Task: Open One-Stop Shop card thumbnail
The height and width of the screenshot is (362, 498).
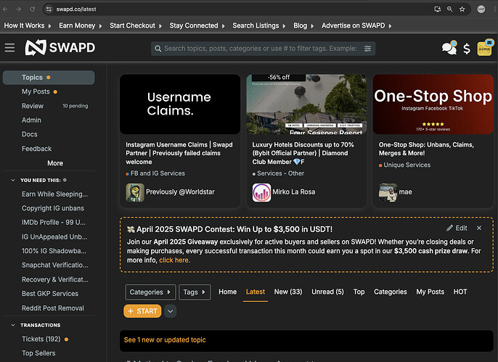Action: (x=433, y=104)
